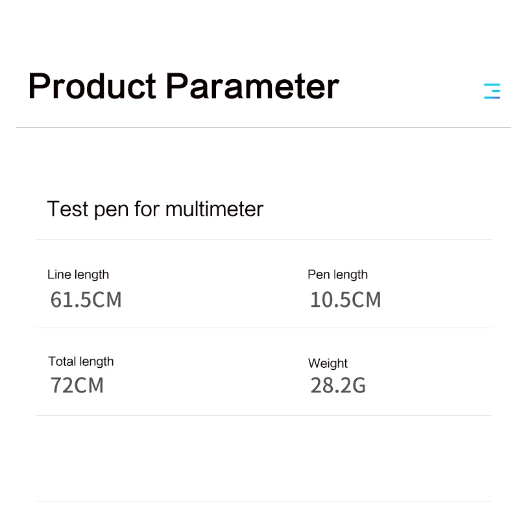Viewport: 519px width, 519px height.
Task: Click the word 'Product' in the heading
Action: pyautogui.click(x=92, y=87)
